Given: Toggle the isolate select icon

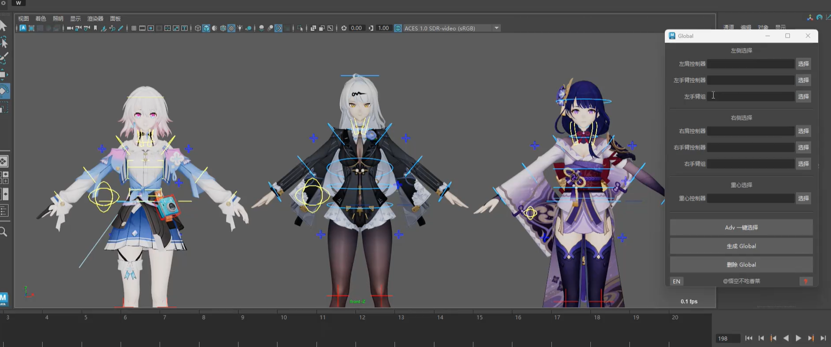Looking at the screenshot, I should point(300,28).
